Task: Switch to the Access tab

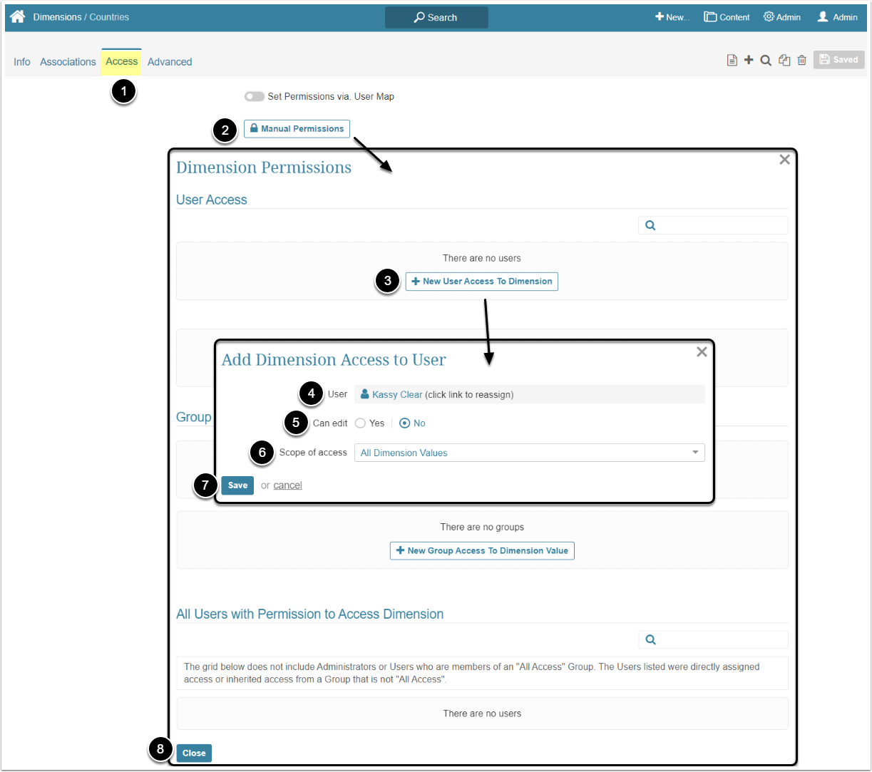Action: pos(121,61)
